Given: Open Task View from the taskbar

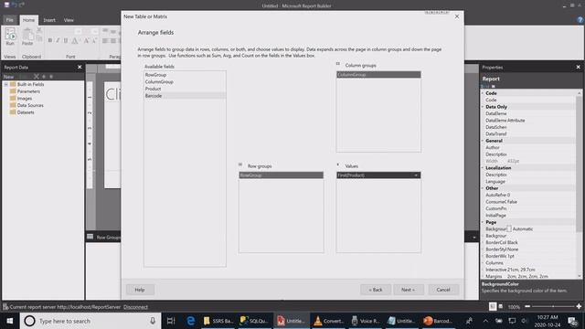Looking at the screenshot, I should [171, 321].
